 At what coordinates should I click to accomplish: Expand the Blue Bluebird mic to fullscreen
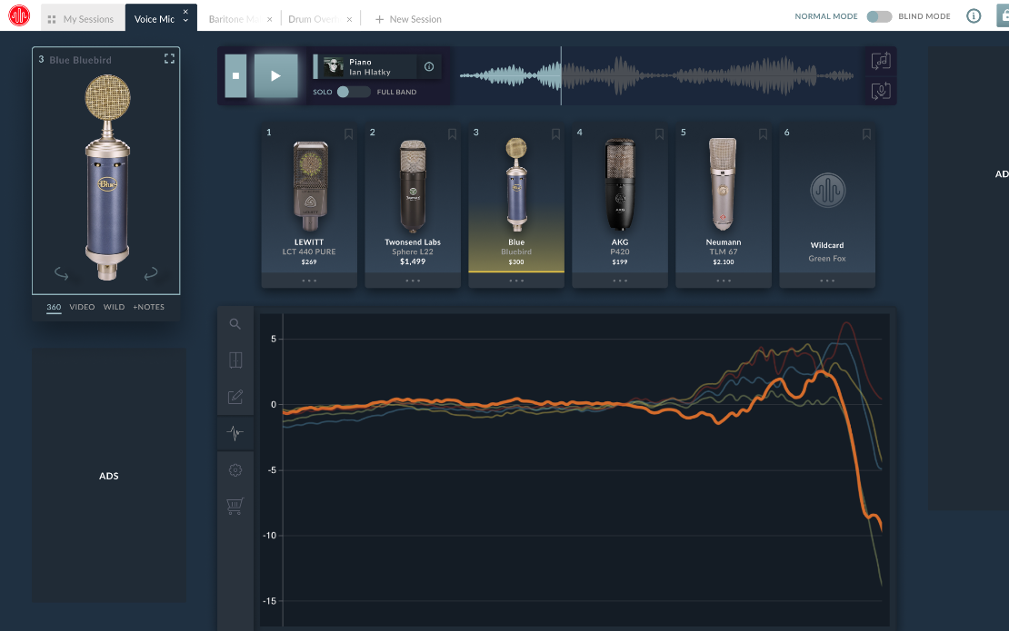pos(169,58)
